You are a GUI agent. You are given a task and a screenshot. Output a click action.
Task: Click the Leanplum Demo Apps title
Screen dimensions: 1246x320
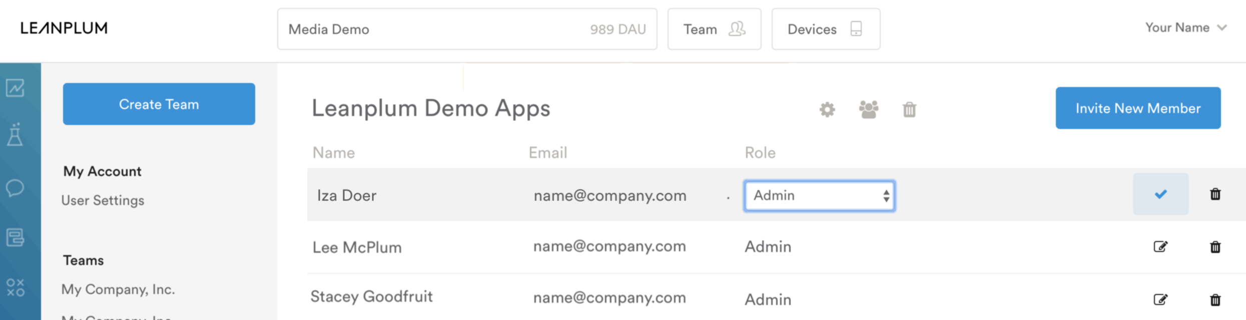point(431,108)
